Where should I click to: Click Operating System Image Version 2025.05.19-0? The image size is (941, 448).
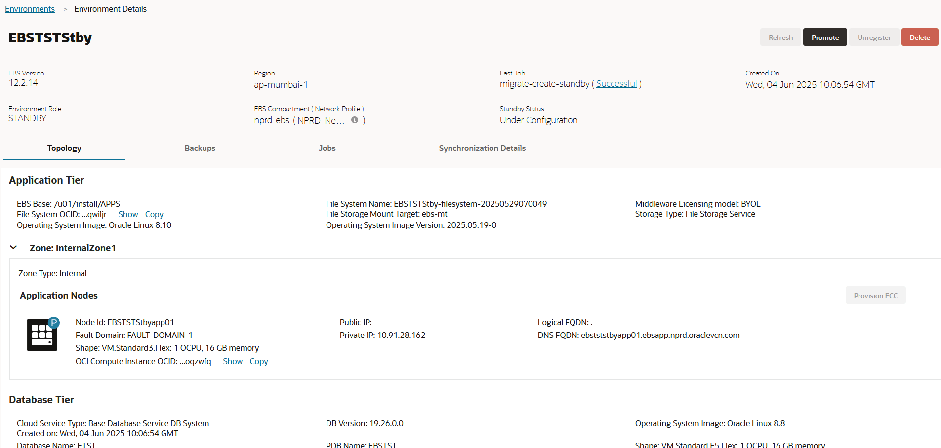(x=411, y=225)
